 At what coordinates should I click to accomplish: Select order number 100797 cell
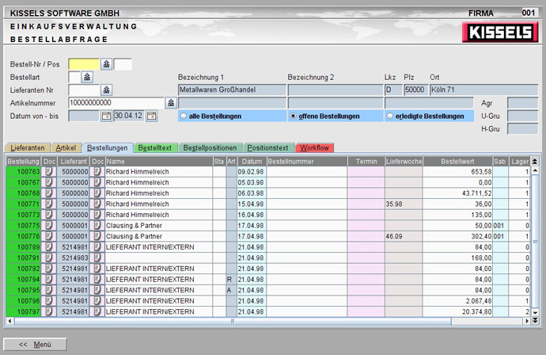click(x=23, y=311)
